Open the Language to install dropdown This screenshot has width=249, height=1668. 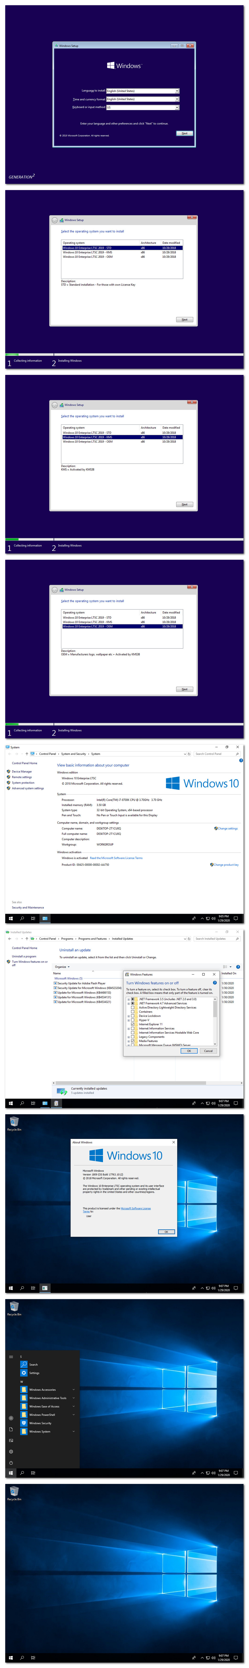142,91
